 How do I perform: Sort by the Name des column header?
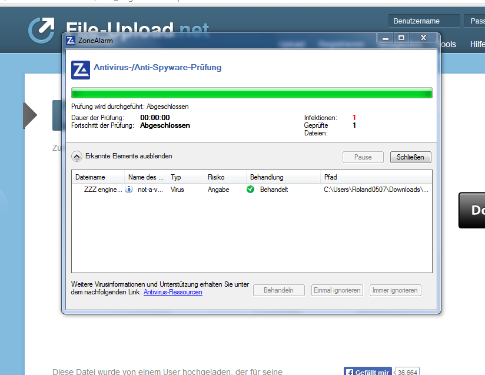tap(146, 177)
